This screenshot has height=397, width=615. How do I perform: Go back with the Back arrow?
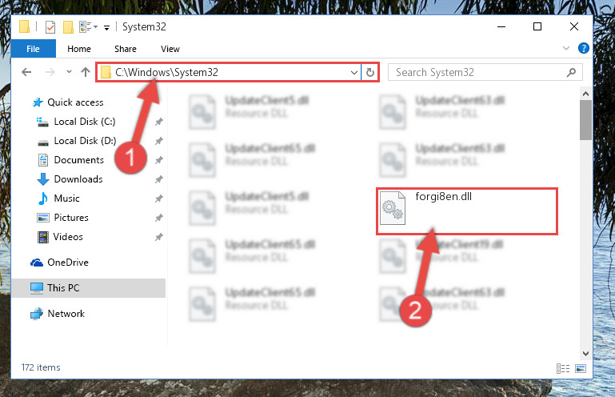click(x=26, y=72)
